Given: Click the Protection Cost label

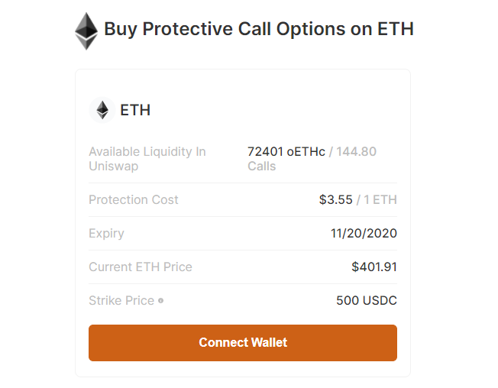Looking at the screenshot, I should coord(134,199).
